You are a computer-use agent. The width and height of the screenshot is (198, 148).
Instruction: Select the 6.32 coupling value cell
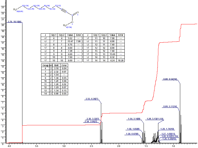pos(112,57)
